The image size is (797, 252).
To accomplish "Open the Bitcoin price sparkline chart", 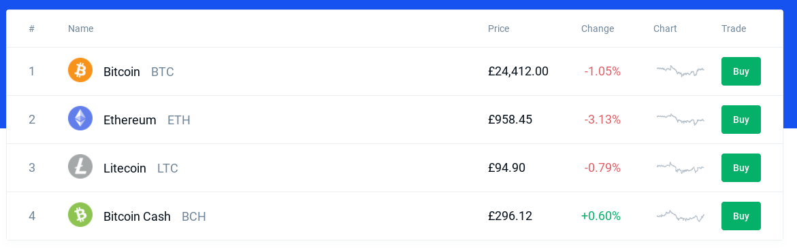I will 680,71.
